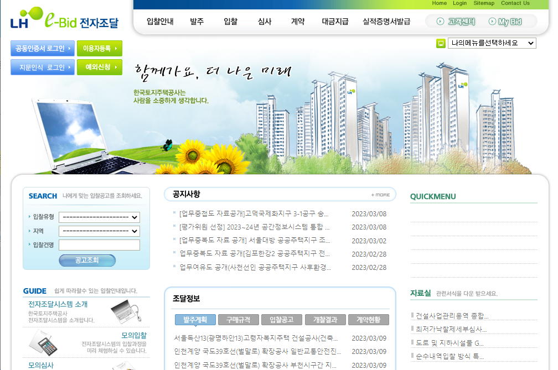Click the 조달정보 section heading

tap(186, 299)
